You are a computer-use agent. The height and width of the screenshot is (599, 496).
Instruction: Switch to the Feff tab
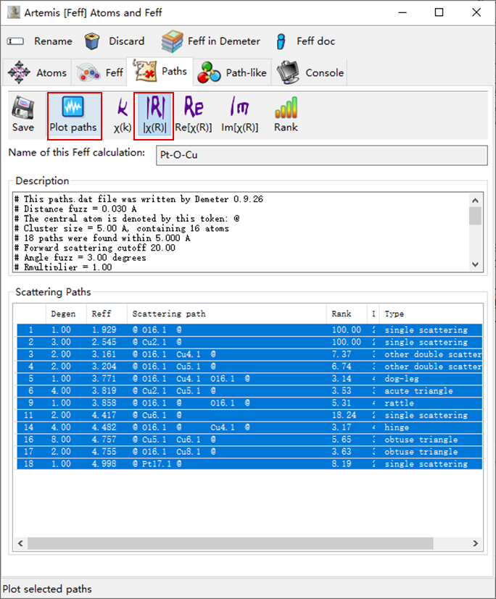click(100, 72)
